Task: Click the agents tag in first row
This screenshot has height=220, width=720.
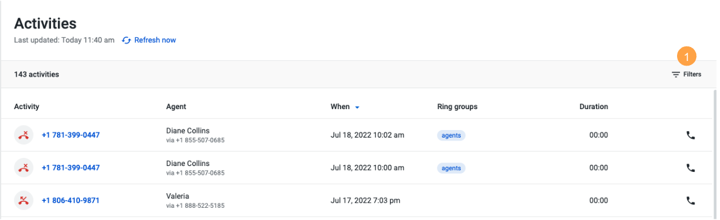Action: pos(451,135)
